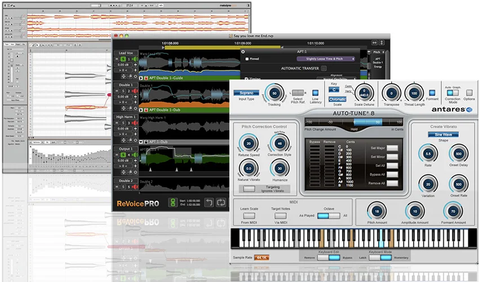Click the melodyne logo in the back window

[x=228, y=6]
